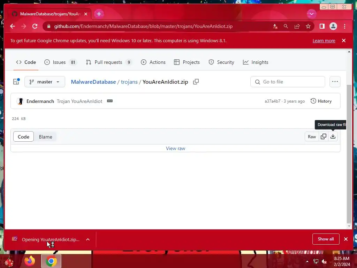The width and height of the screenshot is (357, 268).
Task: Click Chrome in the taskbar
Action: point(51,261)
